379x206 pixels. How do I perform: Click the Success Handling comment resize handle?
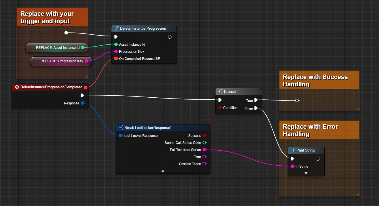click(358, 109)
